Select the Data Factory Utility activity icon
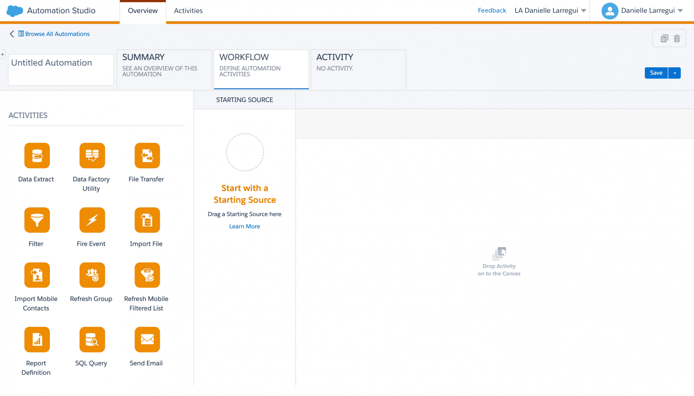 click(92, 156)
